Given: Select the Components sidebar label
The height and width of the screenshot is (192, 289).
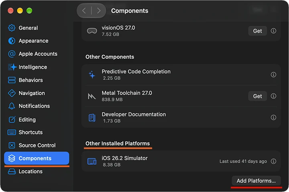Looking at the screenshot, I should click(x=35, y=158).
